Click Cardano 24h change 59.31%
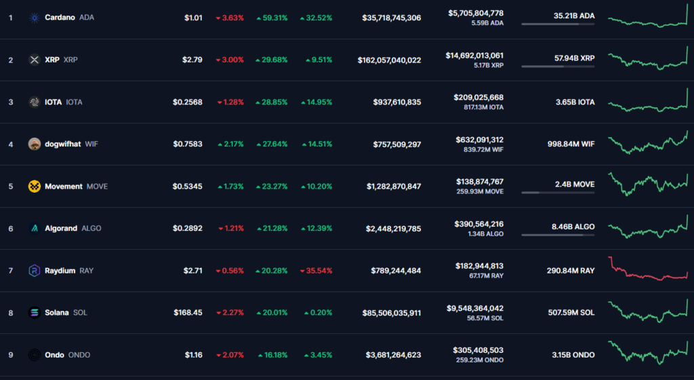694x380 pixels. pyautogui.click(x=272, y=18)
